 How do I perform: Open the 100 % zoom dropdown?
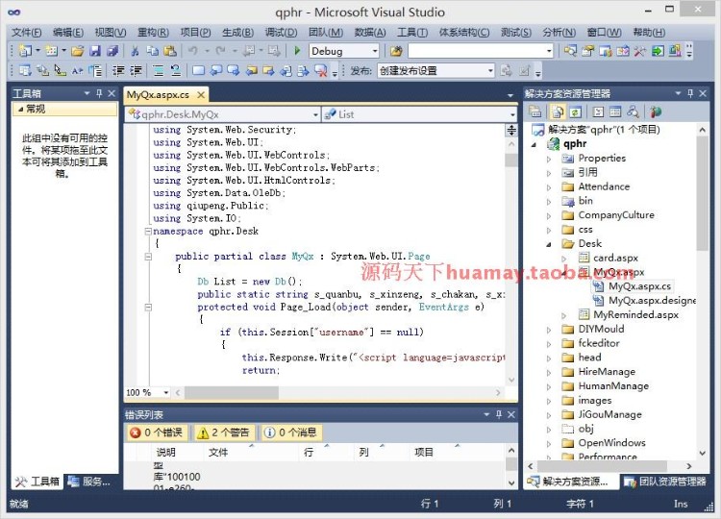tap(165, 392)
